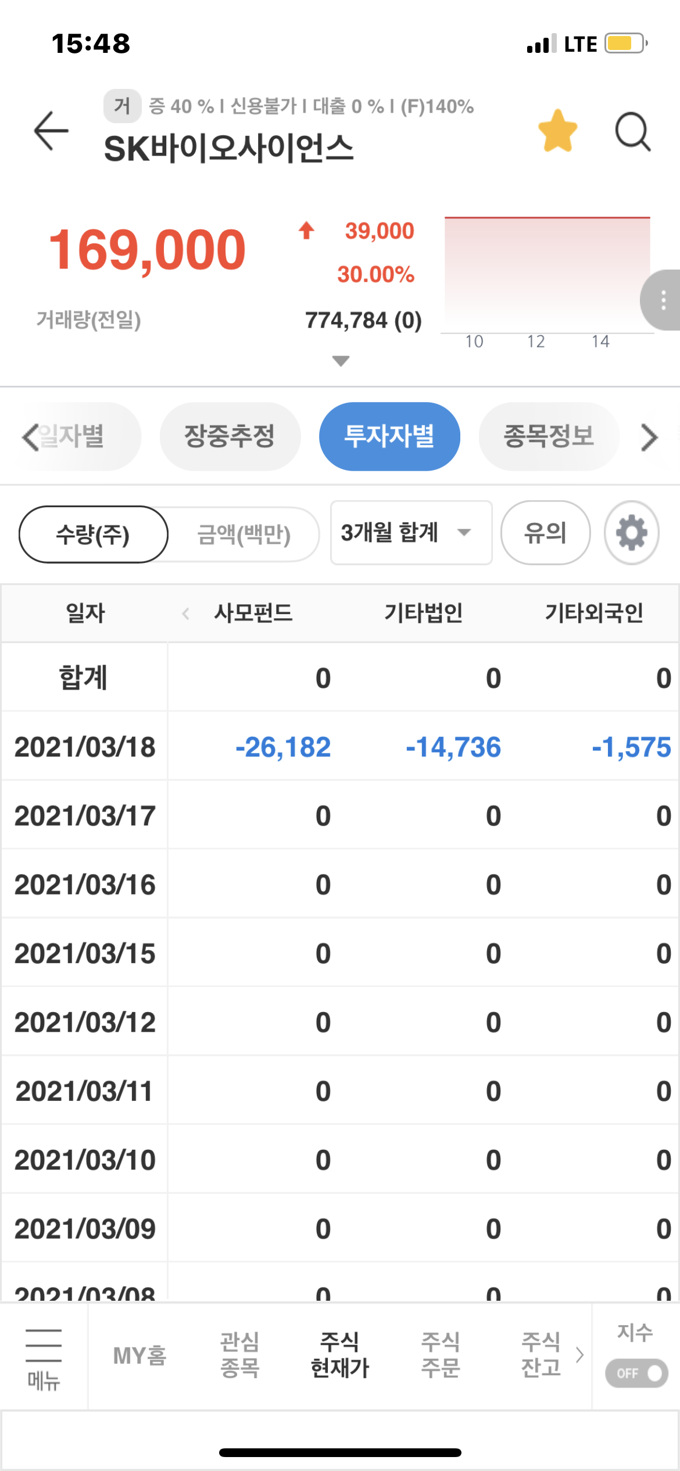Viewport: 680px width, 1471px height.
Task: Tap the 15:48 status bar clock
Action: pyautogui.click(x=91, y=44)
